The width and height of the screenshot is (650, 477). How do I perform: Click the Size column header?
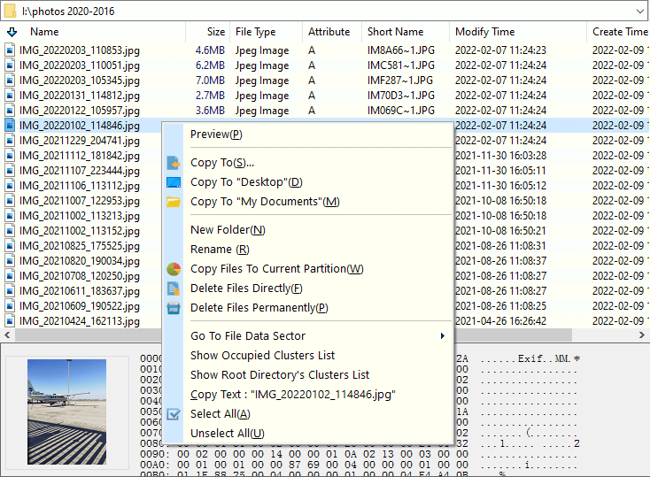(x=215, y=32)
